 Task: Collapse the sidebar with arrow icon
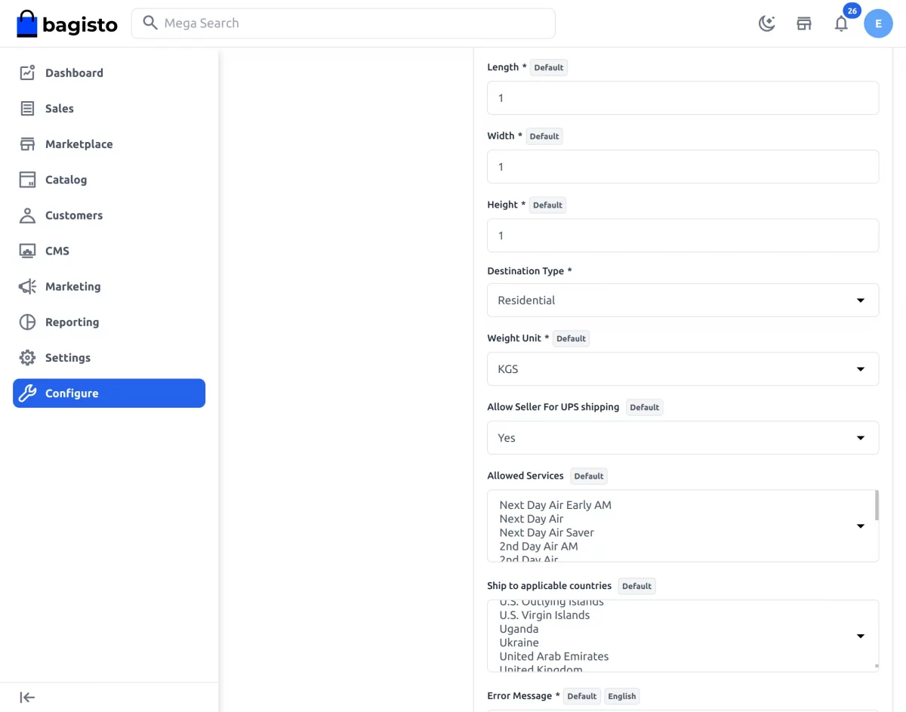click(27, 697)
